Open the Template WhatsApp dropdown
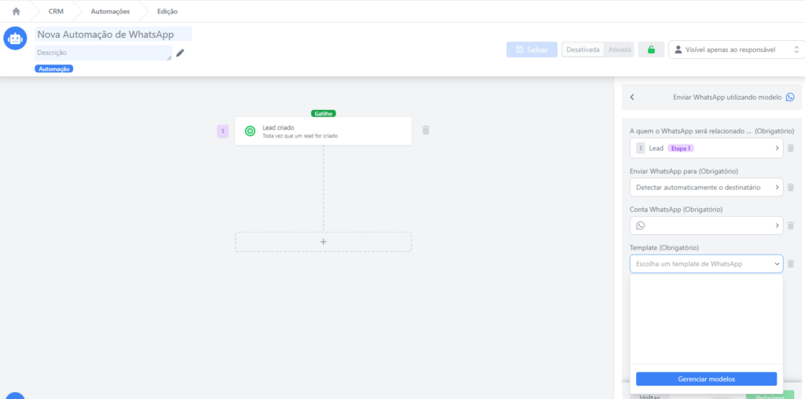 706,264
